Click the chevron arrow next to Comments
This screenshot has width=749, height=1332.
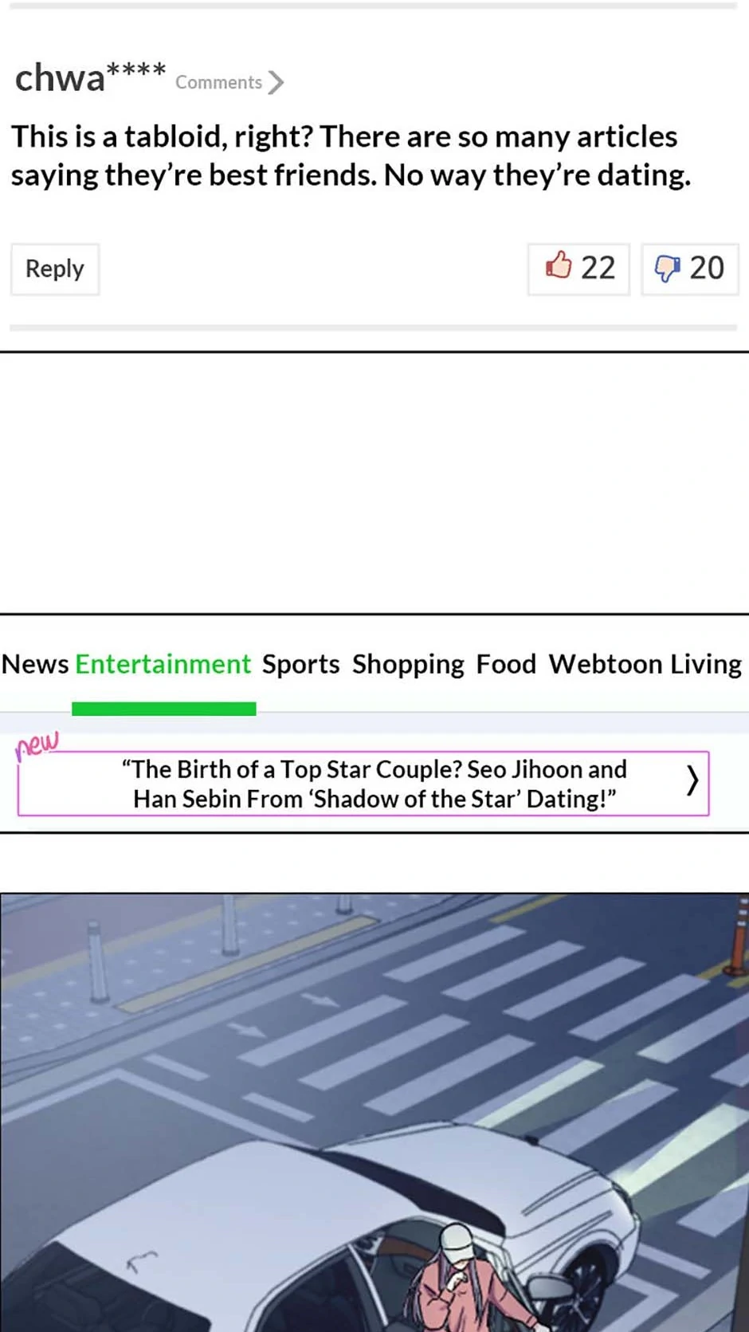tap(276, 83)
